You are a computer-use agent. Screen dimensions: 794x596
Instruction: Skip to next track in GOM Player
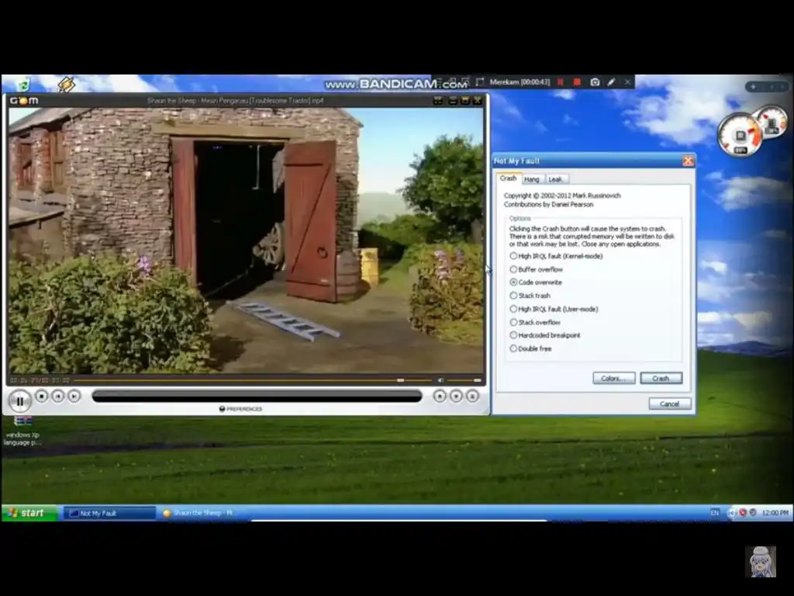[74, 397]
